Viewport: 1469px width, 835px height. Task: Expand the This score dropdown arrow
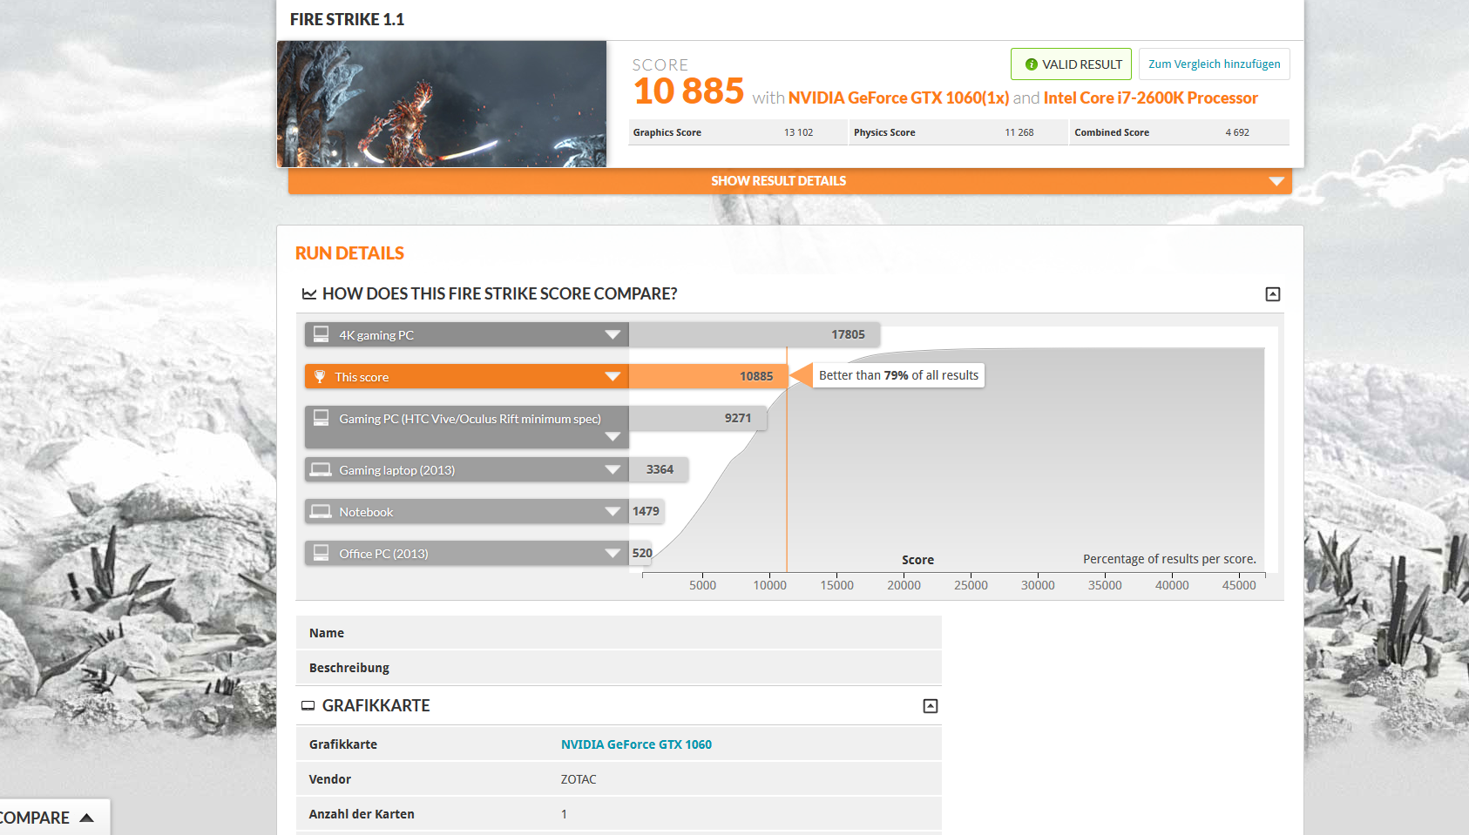613,377
